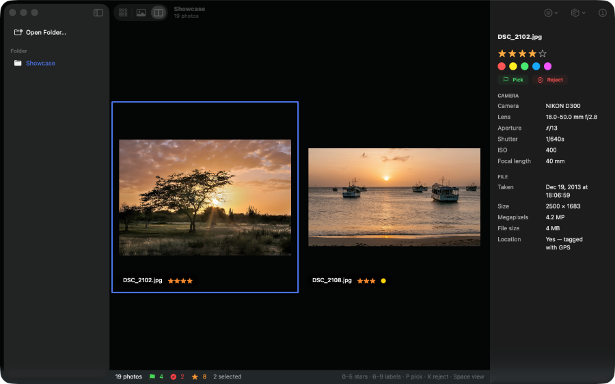Select the DSC_2108.jpg boats photo
Screen dimensions: 615x384
click(x=394, y=197)
